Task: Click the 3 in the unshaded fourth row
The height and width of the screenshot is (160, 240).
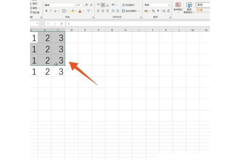Action: coord(61,72)
